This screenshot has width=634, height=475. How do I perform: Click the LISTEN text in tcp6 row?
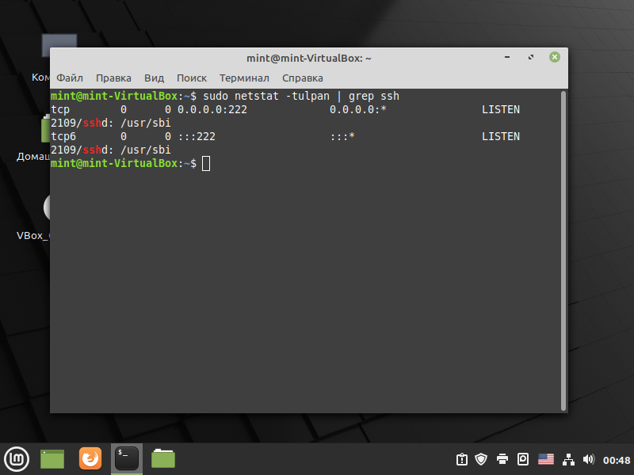pos(501,136)
